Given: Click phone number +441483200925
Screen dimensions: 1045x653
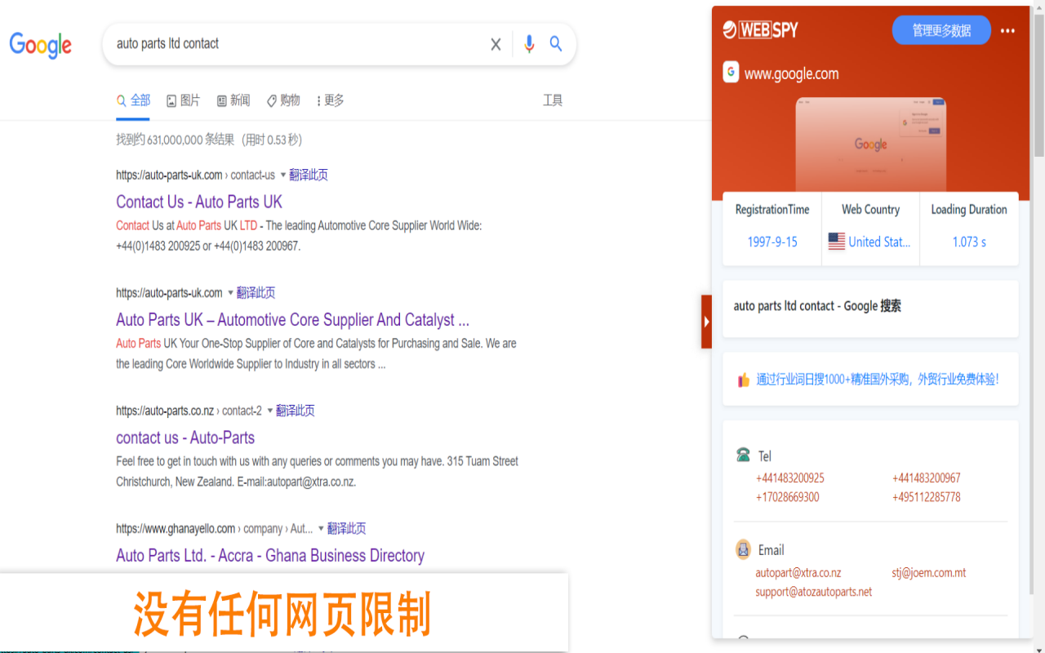Looking at the screenshot, I should tap(790, 478).
